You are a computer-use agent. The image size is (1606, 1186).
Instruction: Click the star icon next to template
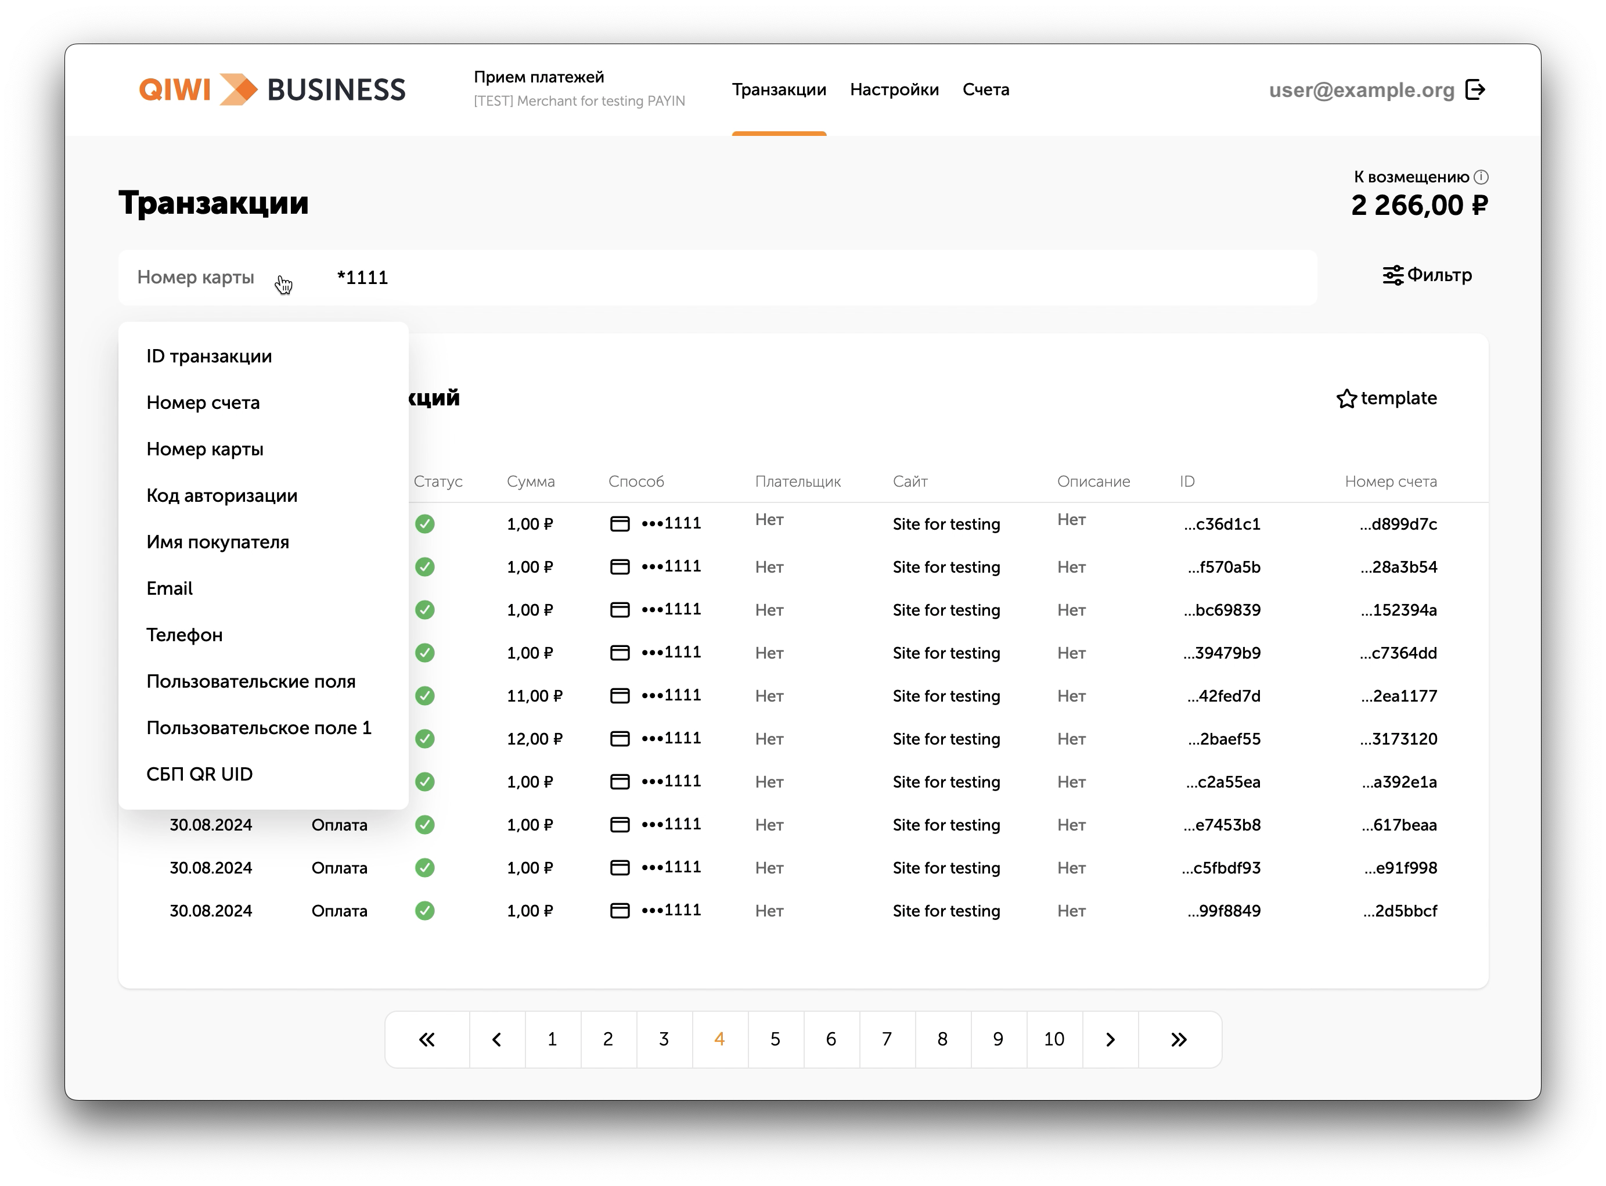click(x=1346, y=398)
